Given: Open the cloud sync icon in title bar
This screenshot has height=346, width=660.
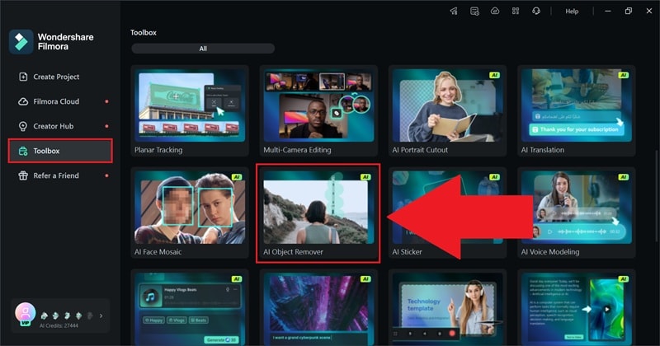Looking at the screenshot, I should [495, 12].
